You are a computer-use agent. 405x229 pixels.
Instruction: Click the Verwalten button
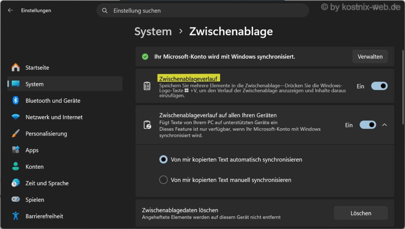(x=370, y=57)
